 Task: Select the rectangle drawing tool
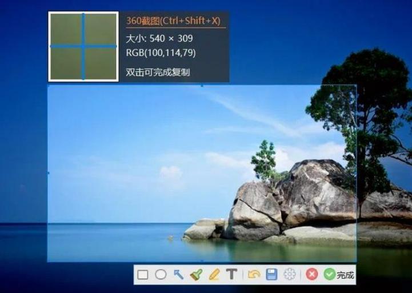pos(143,275)
